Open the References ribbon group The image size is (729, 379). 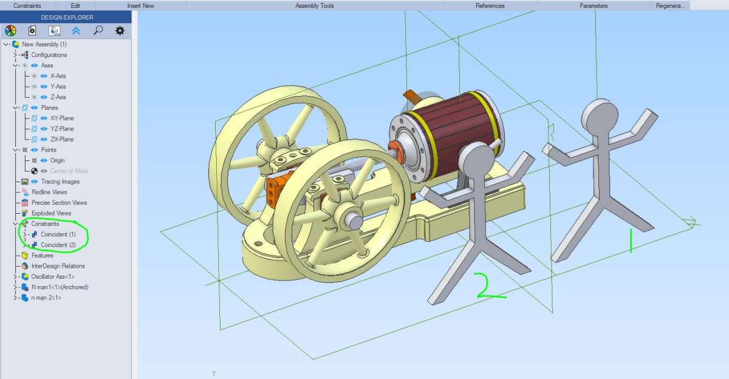pos(490,5)
